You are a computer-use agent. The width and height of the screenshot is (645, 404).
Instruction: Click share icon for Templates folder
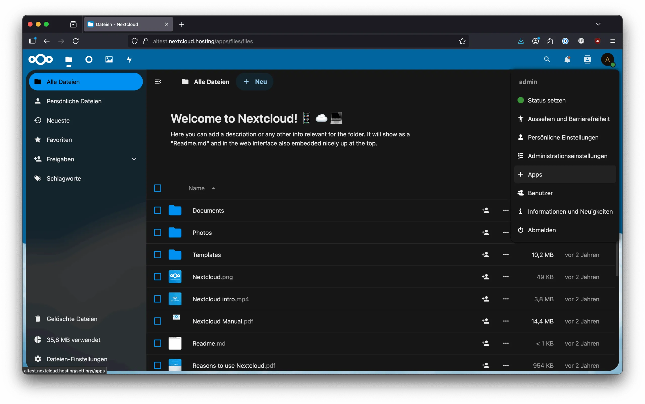[485, 255]
